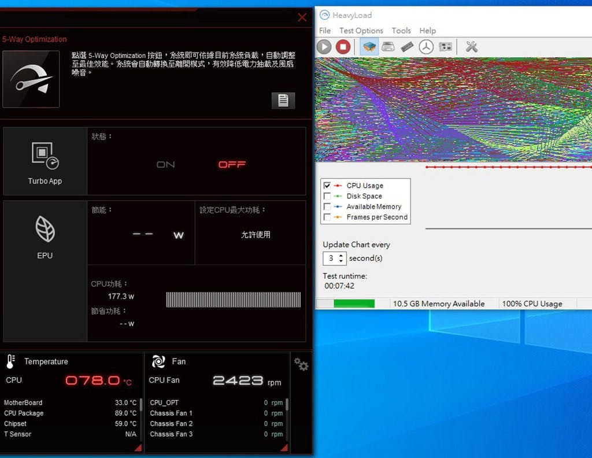This screenshot has height=458, width=592.
Task: Open the Test Options menu
Action: pos(361,31)
